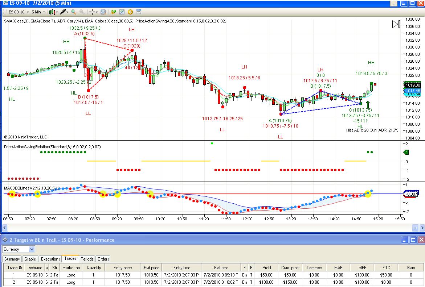Click the chart horizontal scrollbar left arrow
The height and width of the screenshot is (287, 425).
tap(5, 228)
